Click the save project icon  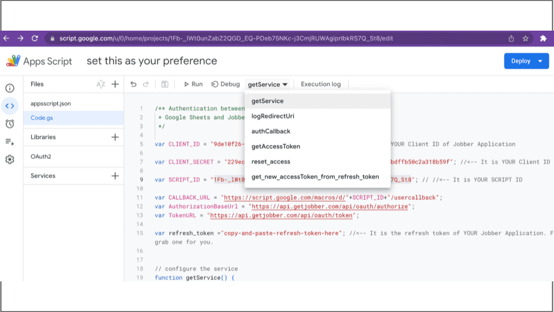pos(164,84)
